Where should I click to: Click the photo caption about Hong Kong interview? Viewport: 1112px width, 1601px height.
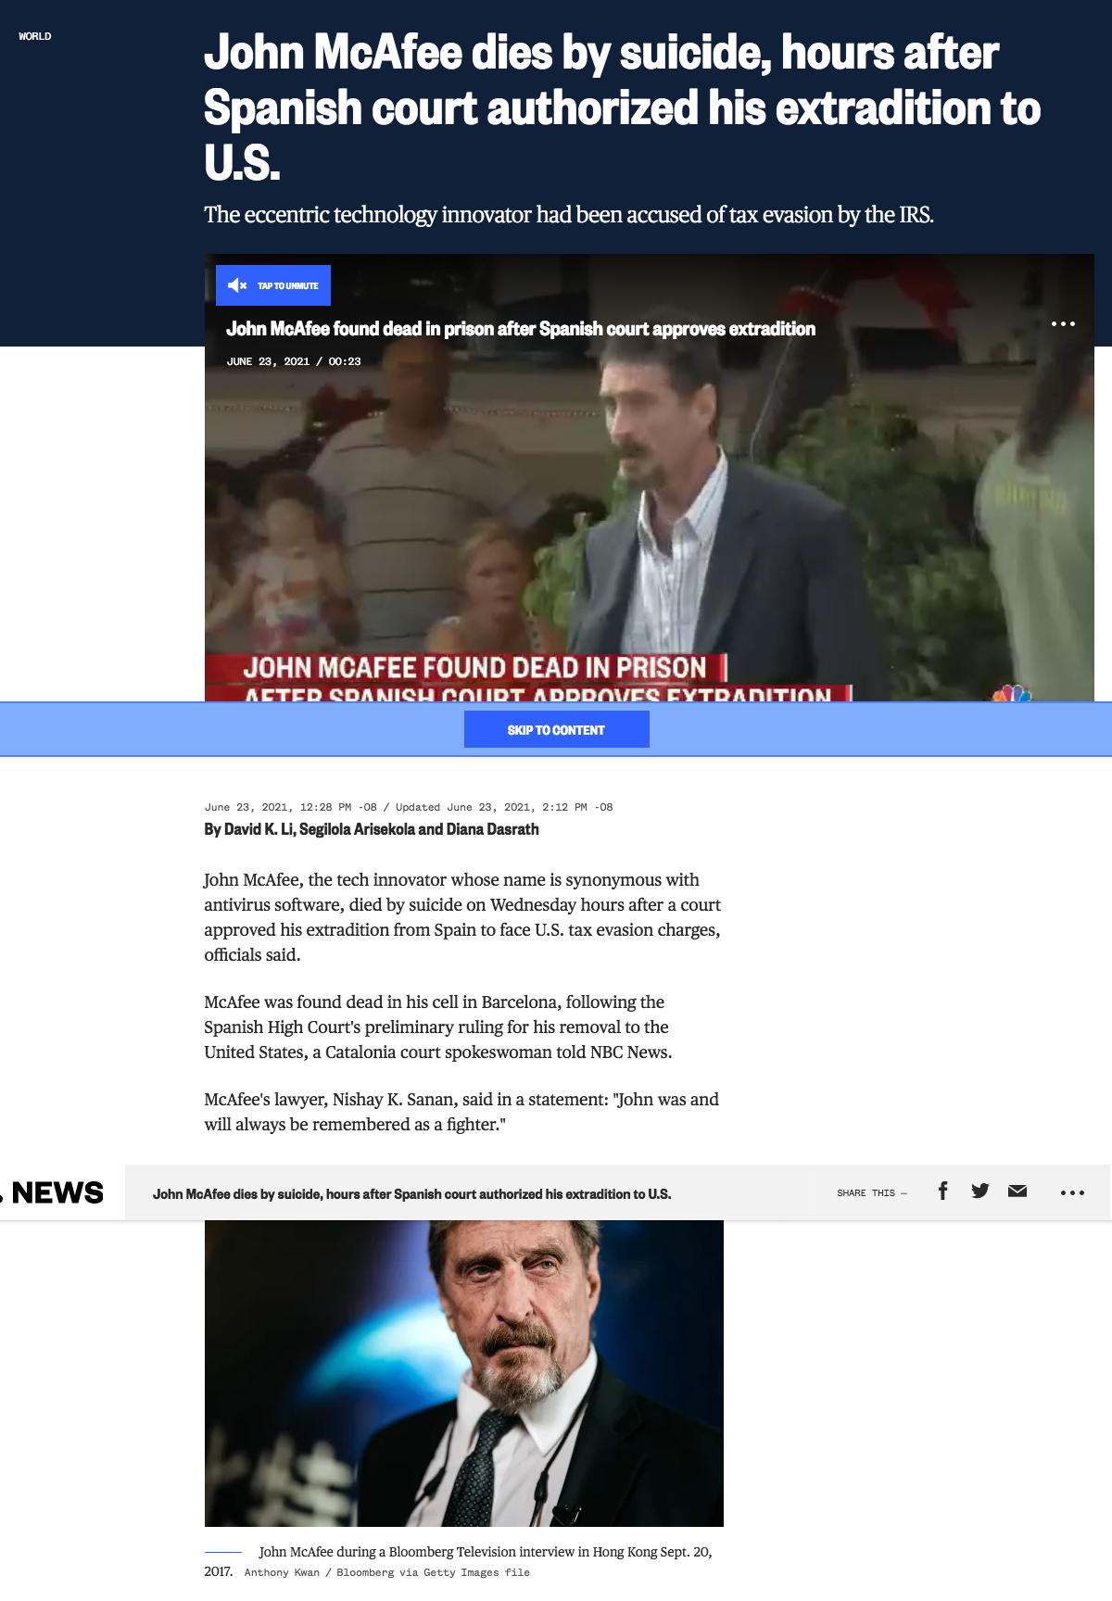[459, 1560]
